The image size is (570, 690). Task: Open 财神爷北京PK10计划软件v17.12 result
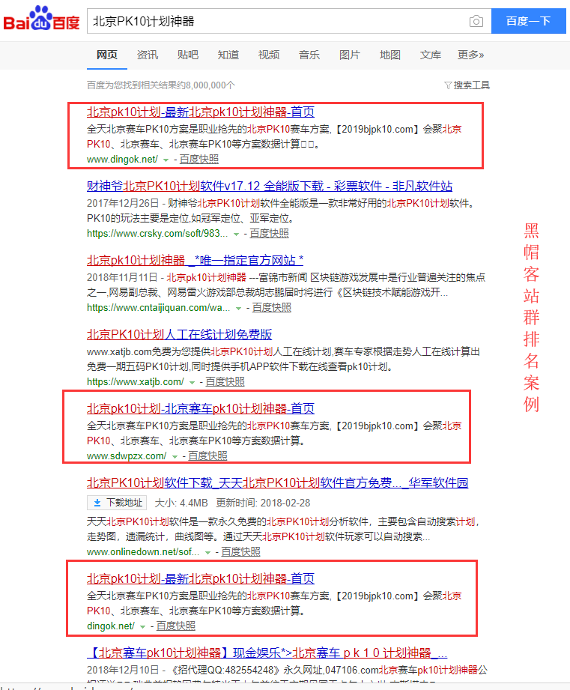[269, 186]
